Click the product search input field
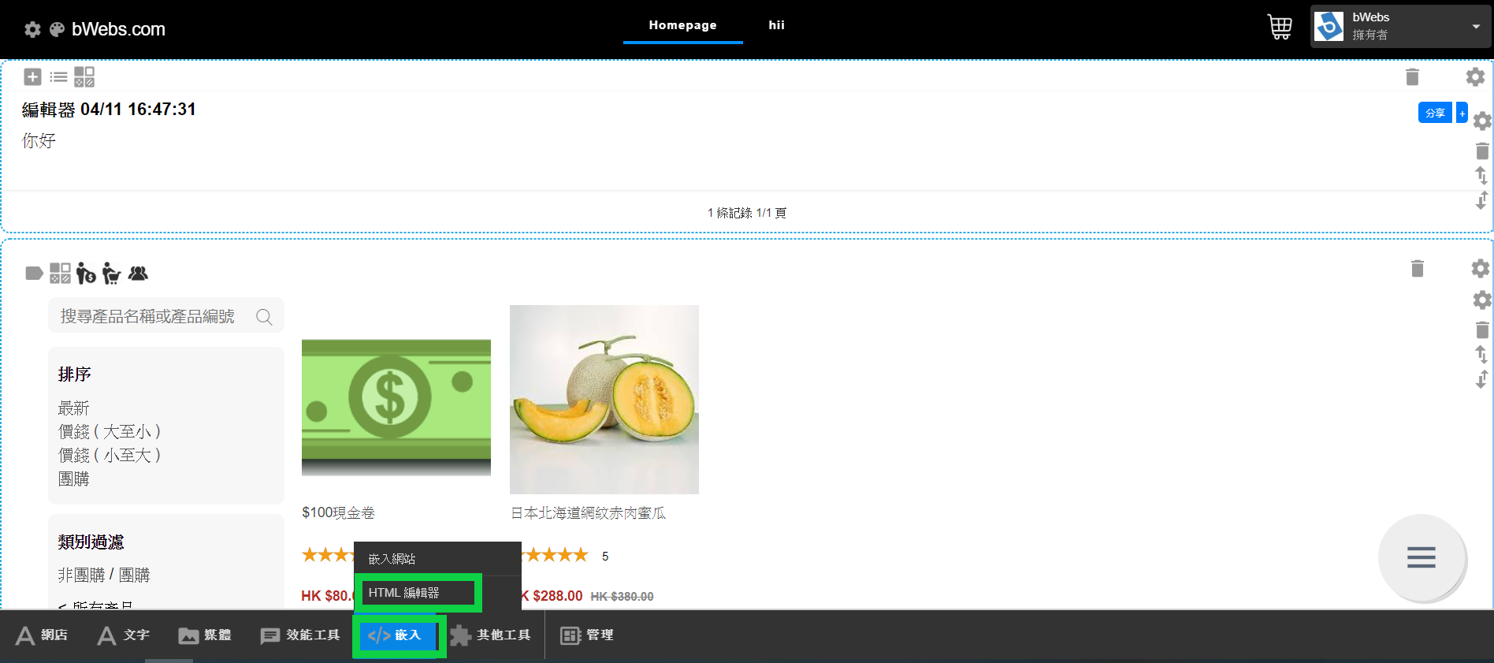The height and width of the screenshot is (663, 1494). (150, 317)
